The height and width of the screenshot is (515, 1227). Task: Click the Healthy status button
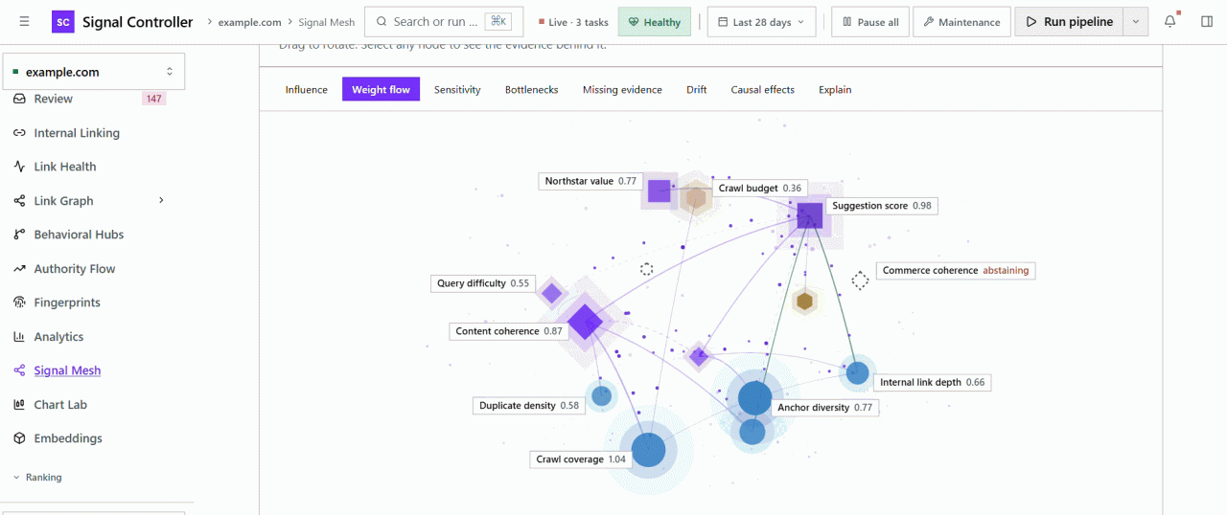[655, 22]
